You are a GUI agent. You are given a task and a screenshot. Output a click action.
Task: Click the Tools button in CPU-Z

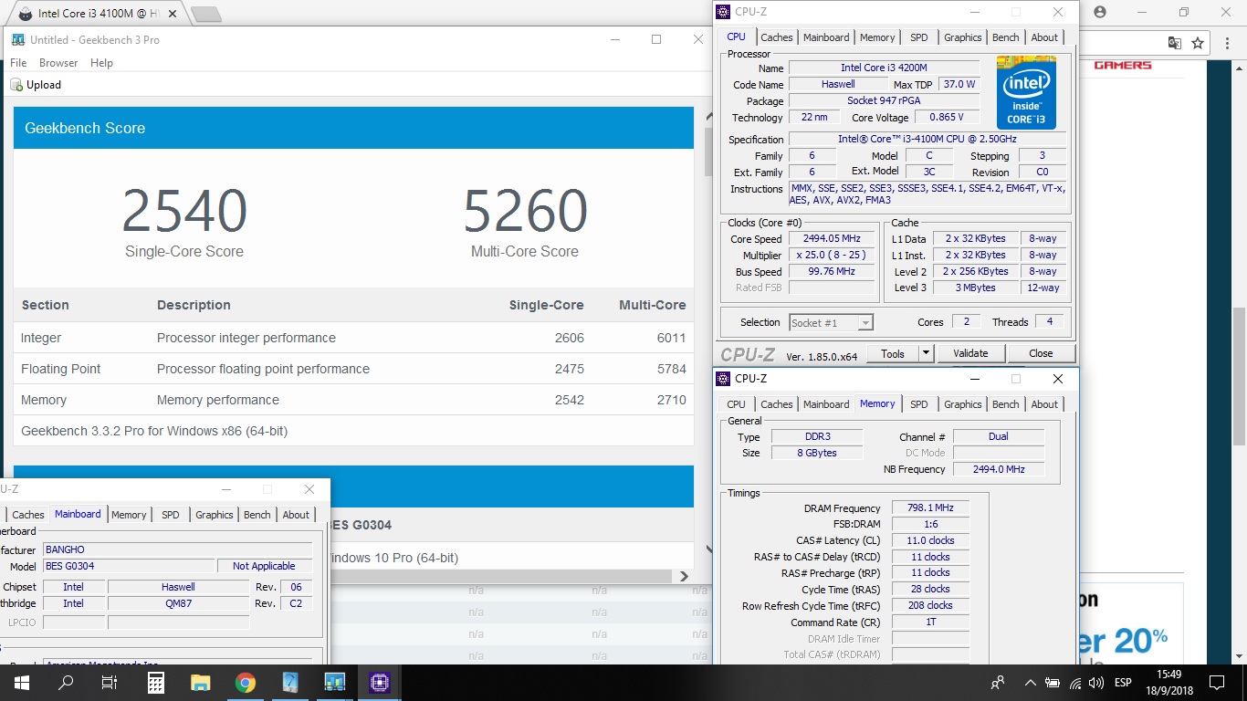[893, 353]
